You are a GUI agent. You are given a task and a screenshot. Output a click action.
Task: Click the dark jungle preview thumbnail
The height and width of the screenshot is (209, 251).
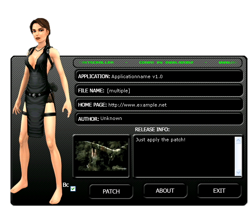101,156
